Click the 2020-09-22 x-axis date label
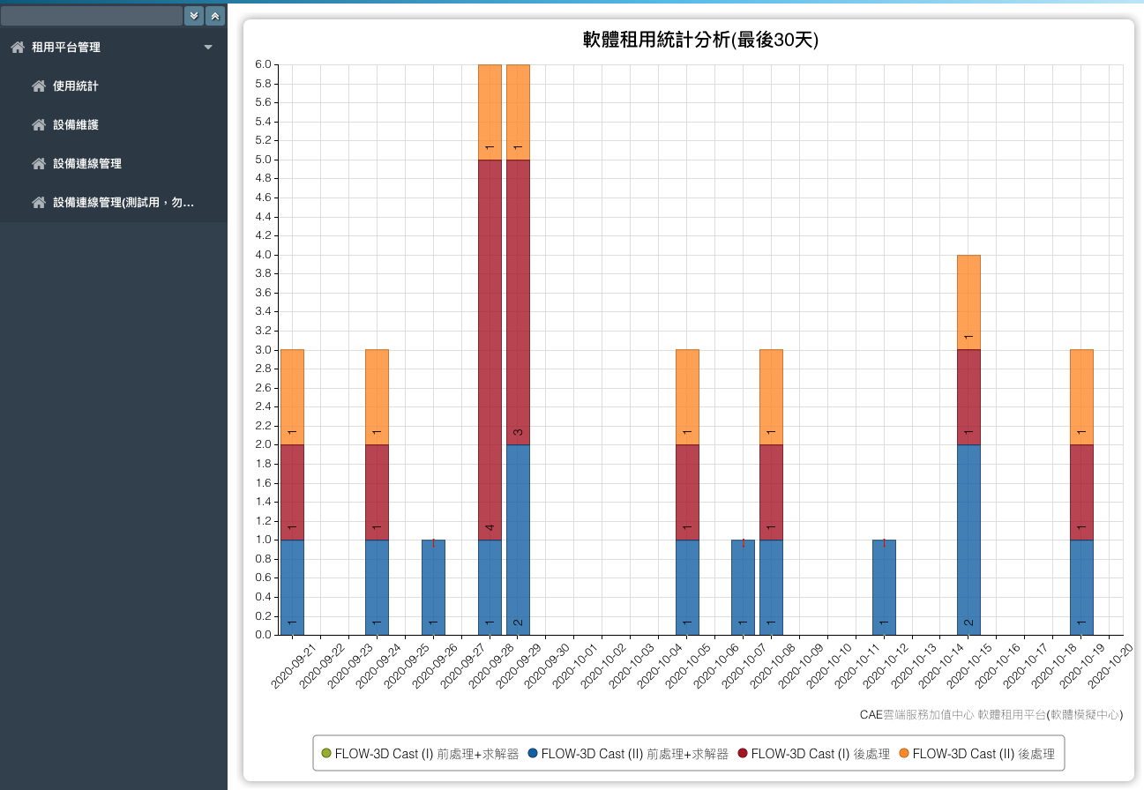 coord(323,667)
